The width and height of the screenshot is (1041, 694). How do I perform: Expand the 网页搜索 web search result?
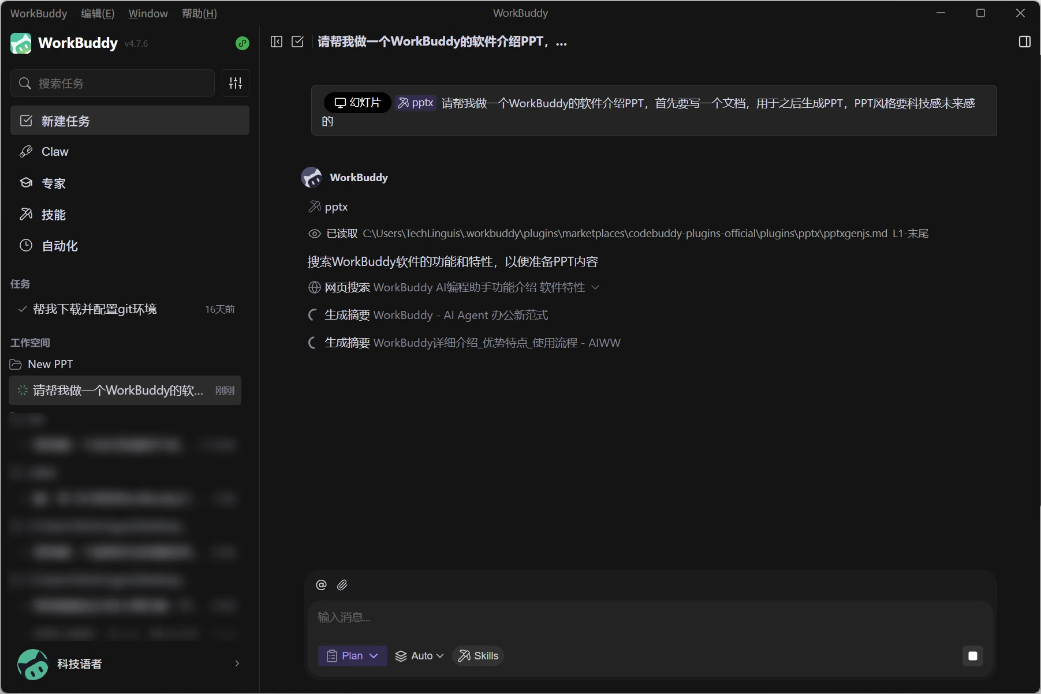(595, 287)
